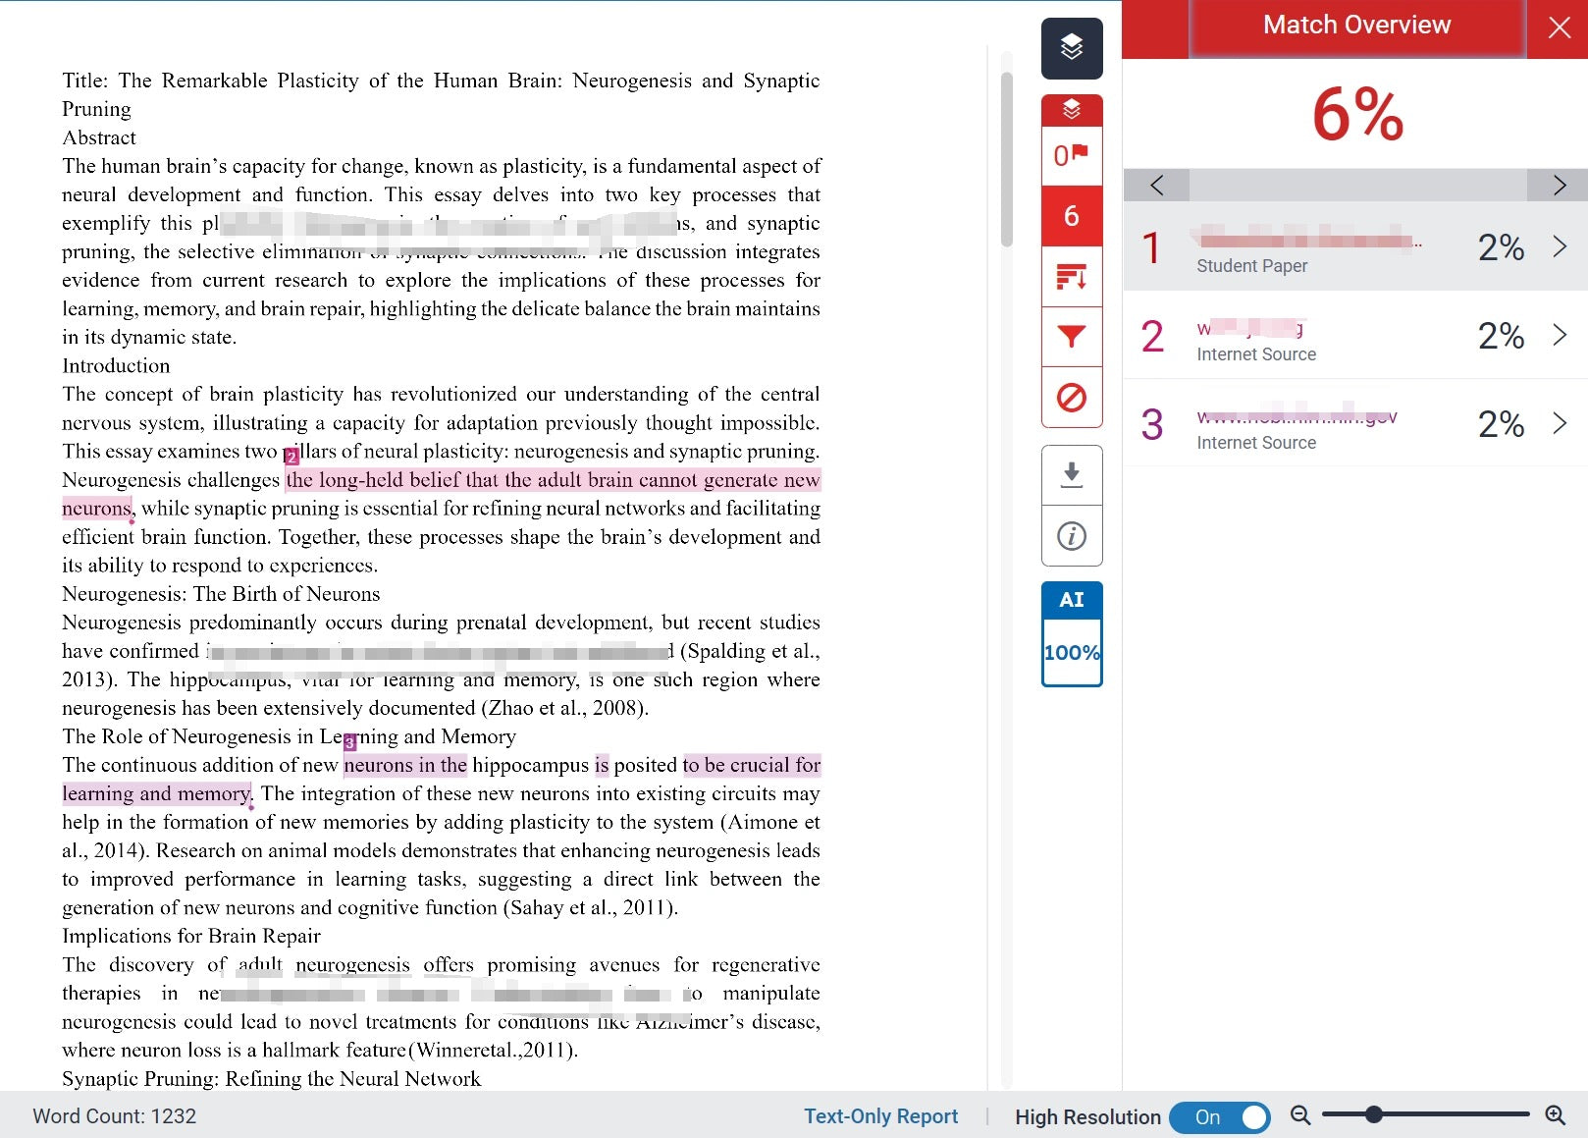Expand match 2 Internet Source details
1588x1138 pixels.
coord(1559,335)
